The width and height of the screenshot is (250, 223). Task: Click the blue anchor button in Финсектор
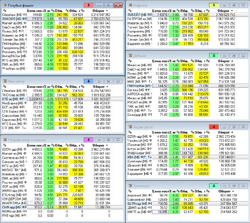click(x=89, y=81)
